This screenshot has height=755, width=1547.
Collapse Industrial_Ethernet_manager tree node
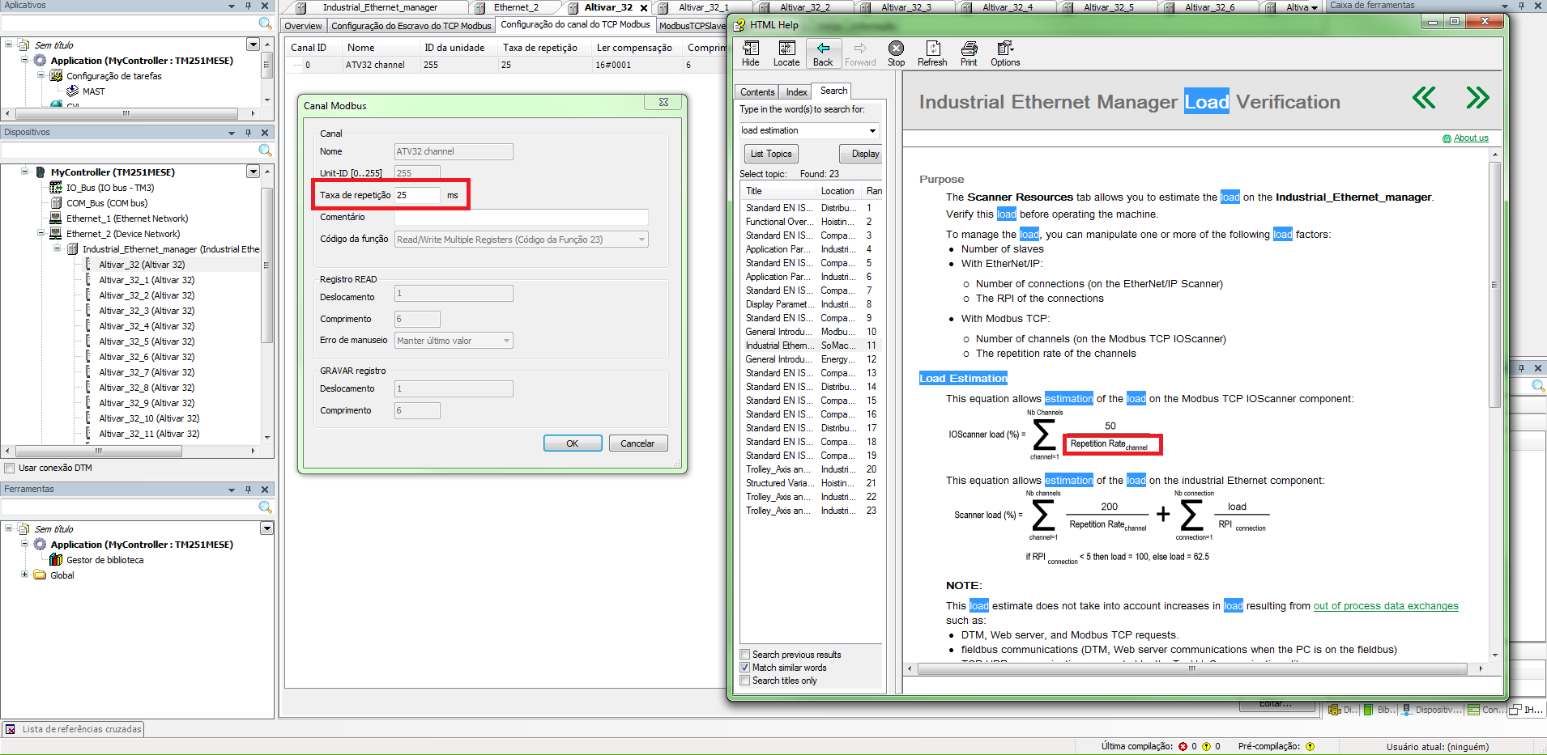[57, 249]
